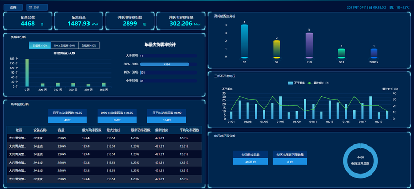Click the tall 0 天 bar in chart
The height and width of the screenshot is (189, 414).
[27, 72]
